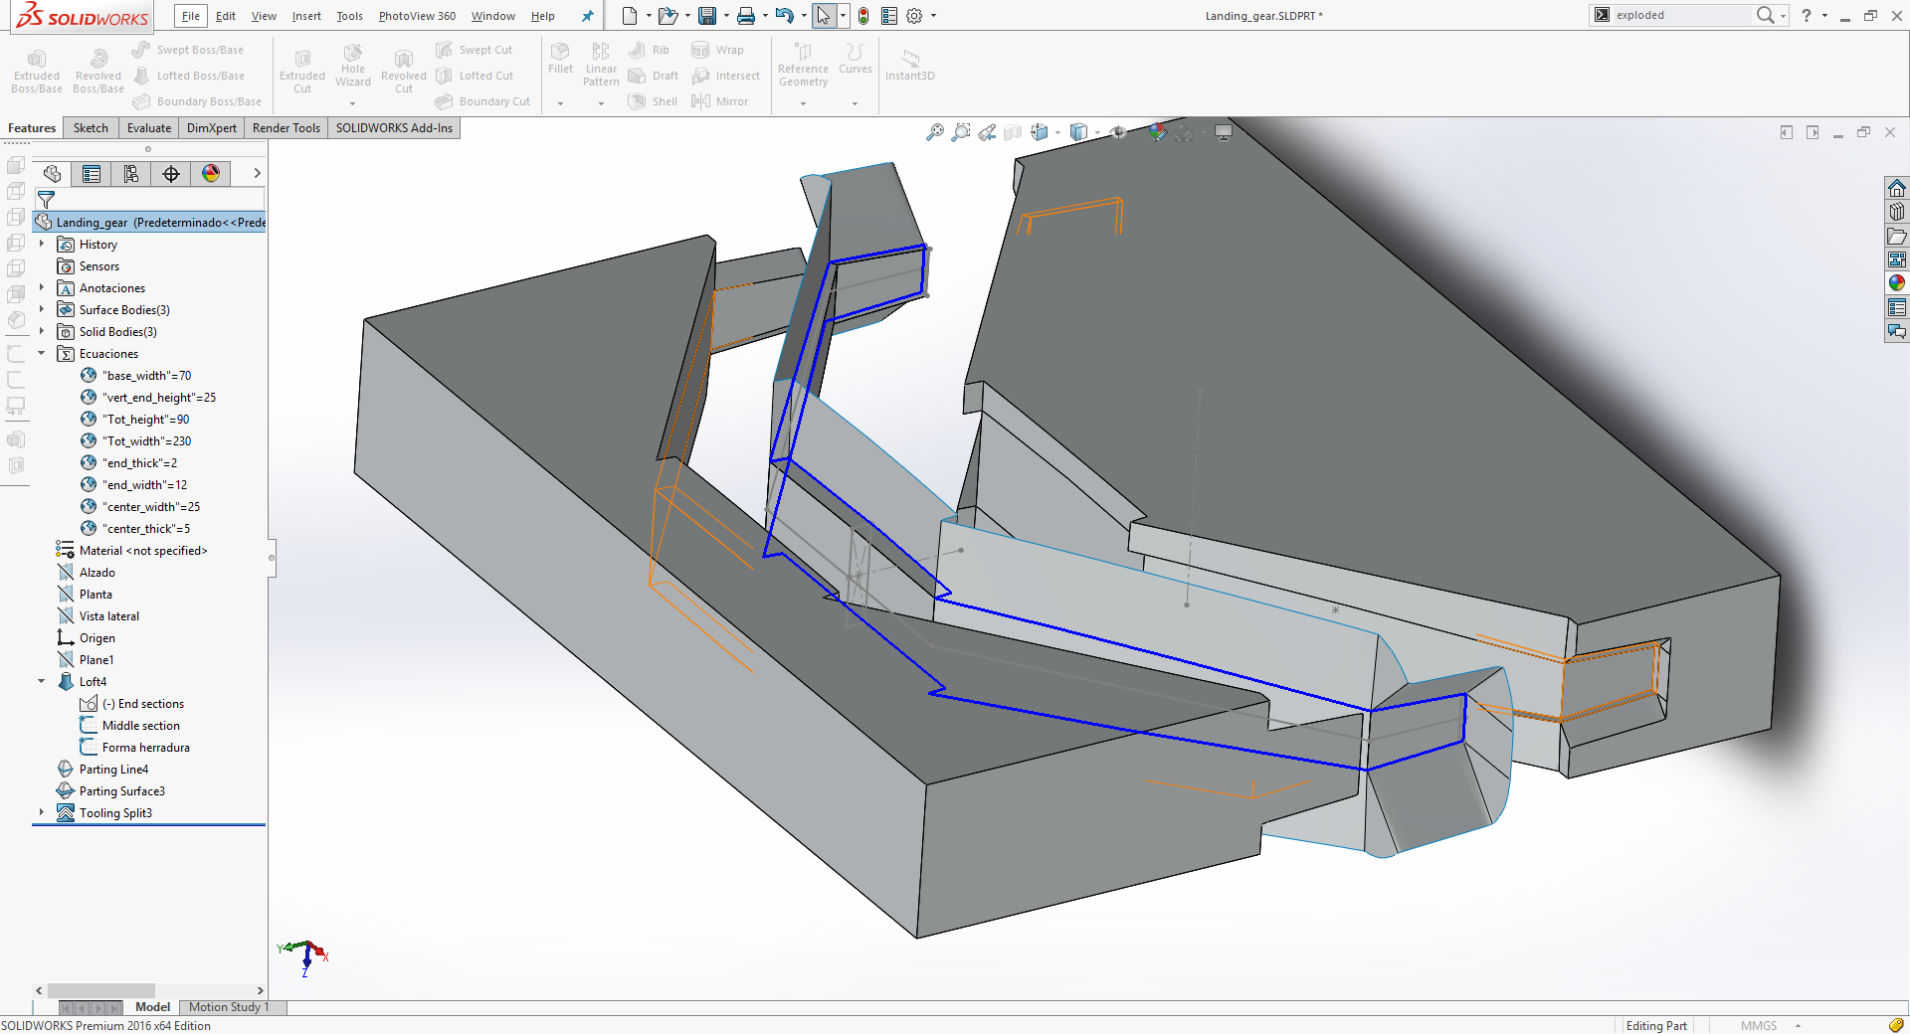This screenshot has width=1910, height=1034.
Task: Click the New document icon
Action: [x=629, y=16]
